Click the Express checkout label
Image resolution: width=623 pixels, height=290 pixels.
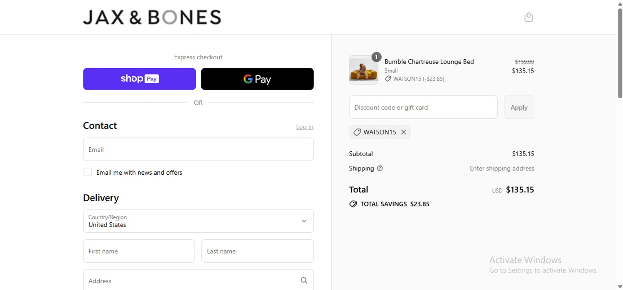[198, 57]
